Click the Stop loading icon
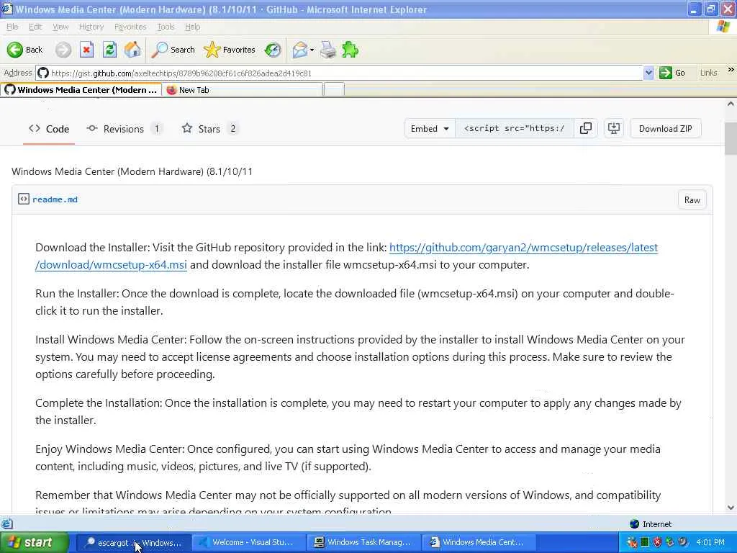This screenshot has height=553, width=737. click(86, 50)
